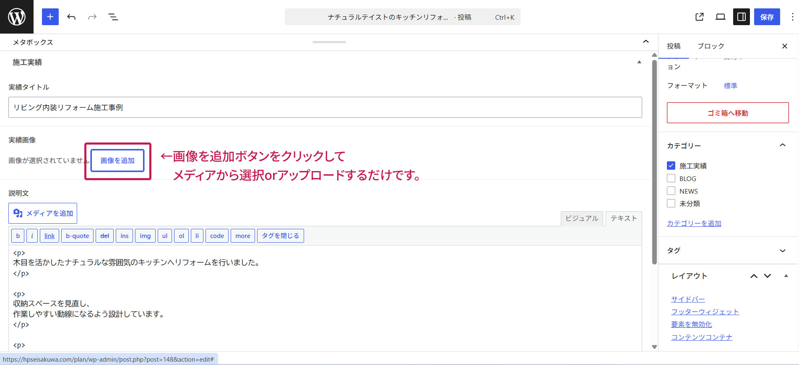Open the コンテンツコンテナ link
Viewport: 799px width, 365px height.
(x=702, y=337)
